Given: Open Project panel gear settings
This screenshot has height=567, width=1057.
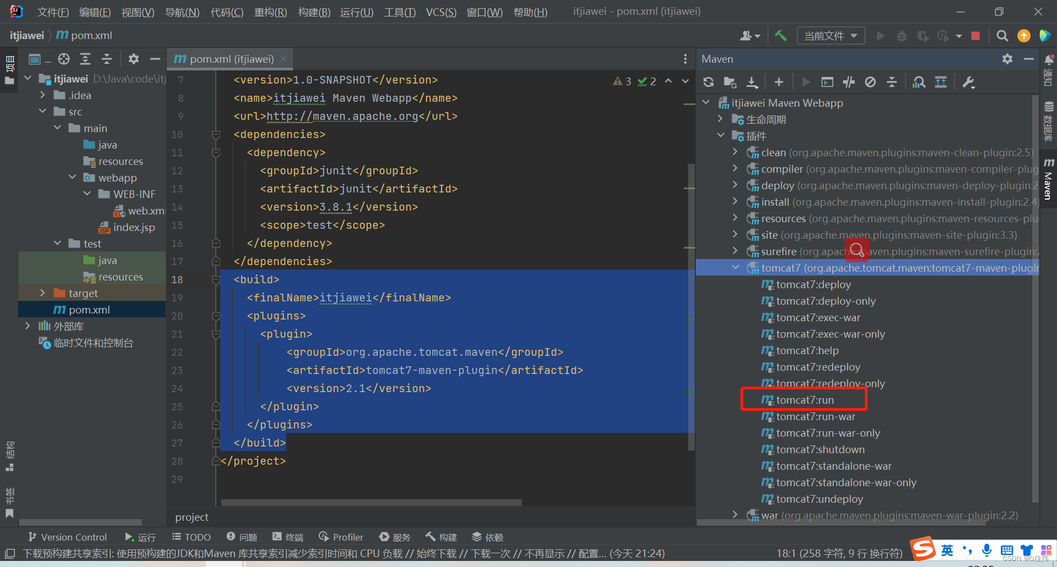Looking at the screenshot, I should pyautogui.click(x=134, y=59).
